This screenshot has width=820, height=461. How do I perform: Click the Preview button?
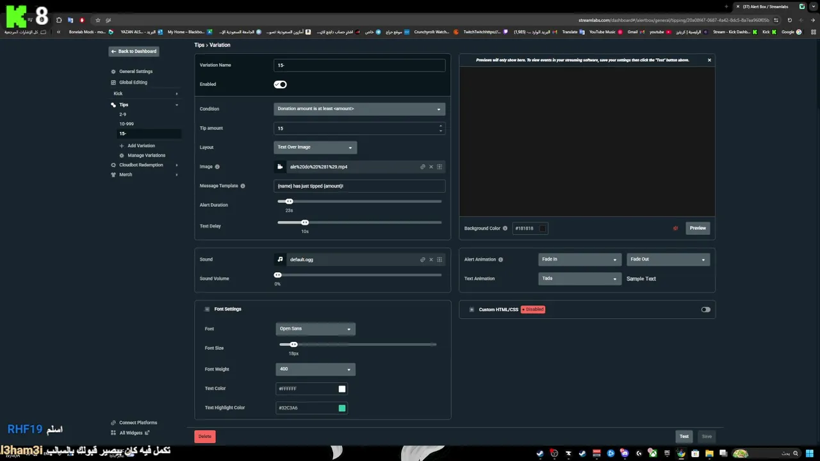698,229
